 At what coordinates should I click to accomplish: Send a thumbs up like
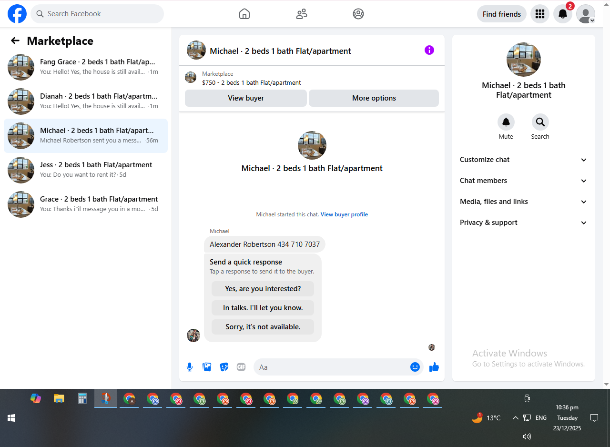434,367
